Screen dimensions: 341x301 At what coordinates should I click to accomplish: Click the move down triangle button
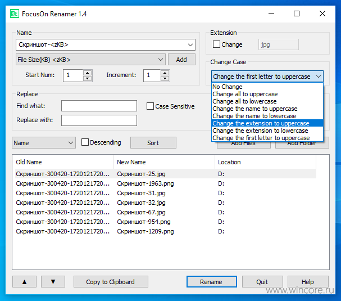[x=53, y=282]
